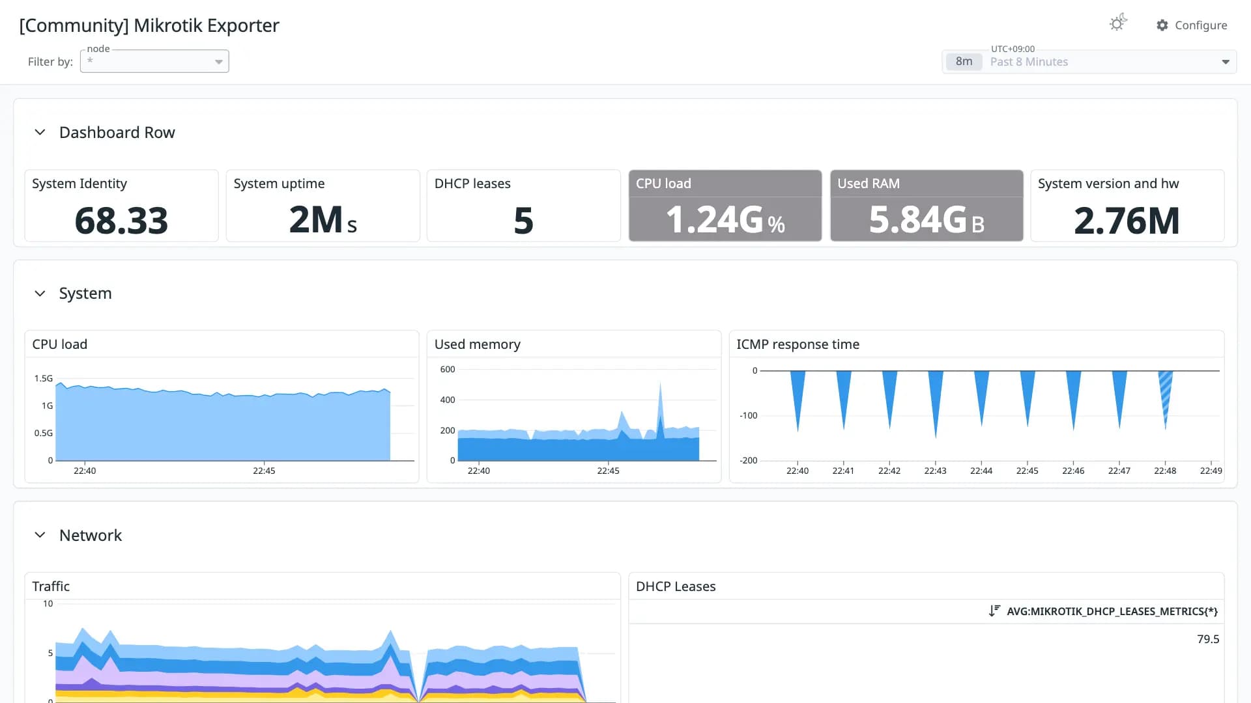Click the 79.5 value in DHCP Leases
1251x703 pixels.
[x=1207, y=639]
